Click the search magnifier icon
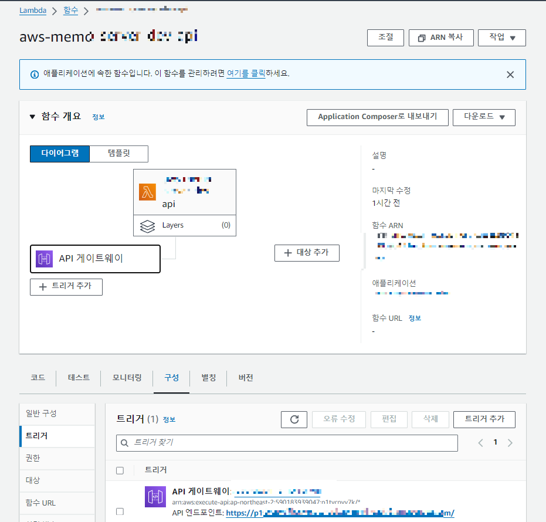This screenshot has width=546, height=522. coord(124,443)
